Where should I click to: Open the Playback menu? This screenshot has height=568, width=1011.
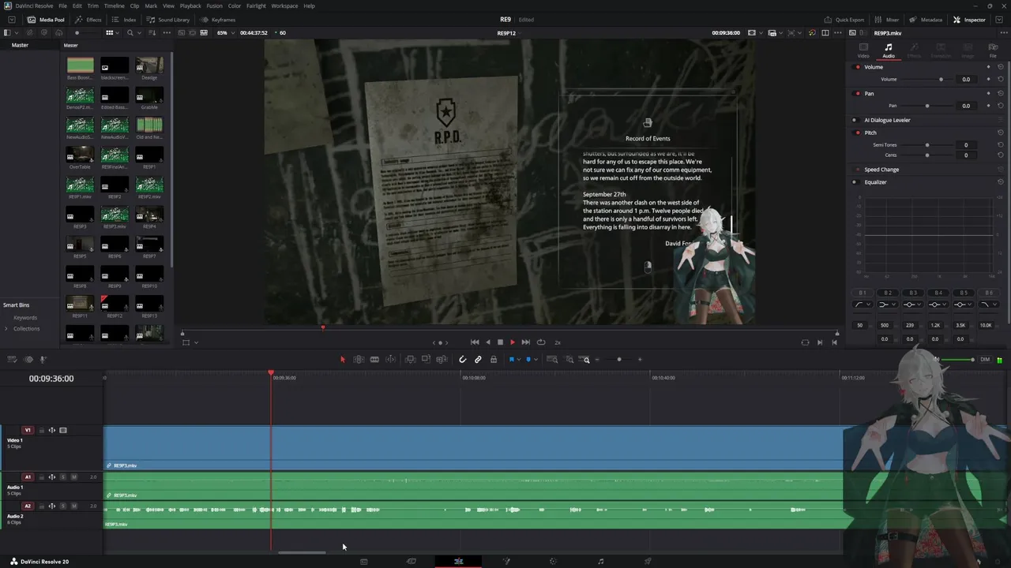[190, 6]
